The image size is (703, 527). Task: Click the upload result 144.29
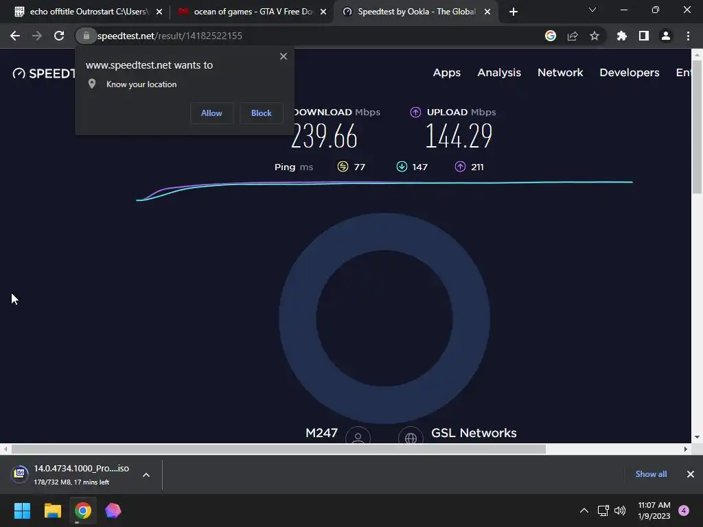point(459,137)
